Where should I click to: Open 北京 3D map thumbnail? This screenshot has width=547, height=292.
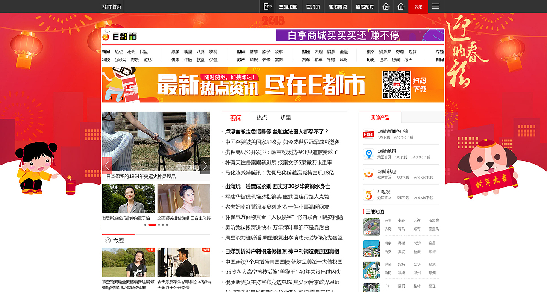tap(371, 227)
